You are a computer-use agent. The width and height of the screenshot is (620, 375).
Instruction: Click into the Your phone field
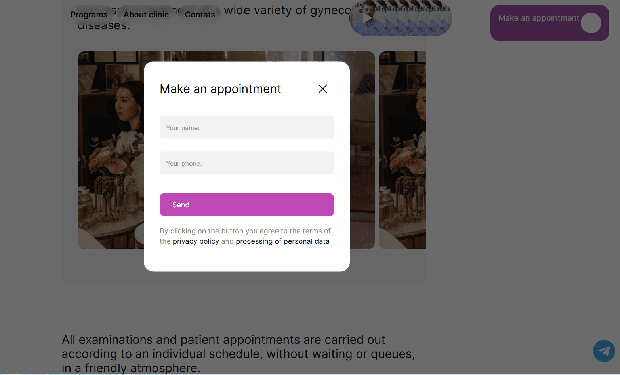pyautogui.click(x=246, y=163)
